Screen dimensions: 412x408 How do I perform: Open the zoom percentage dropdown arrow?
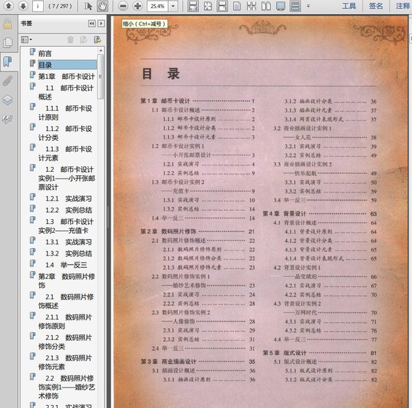pyautogui.click(x=173, y=6)
